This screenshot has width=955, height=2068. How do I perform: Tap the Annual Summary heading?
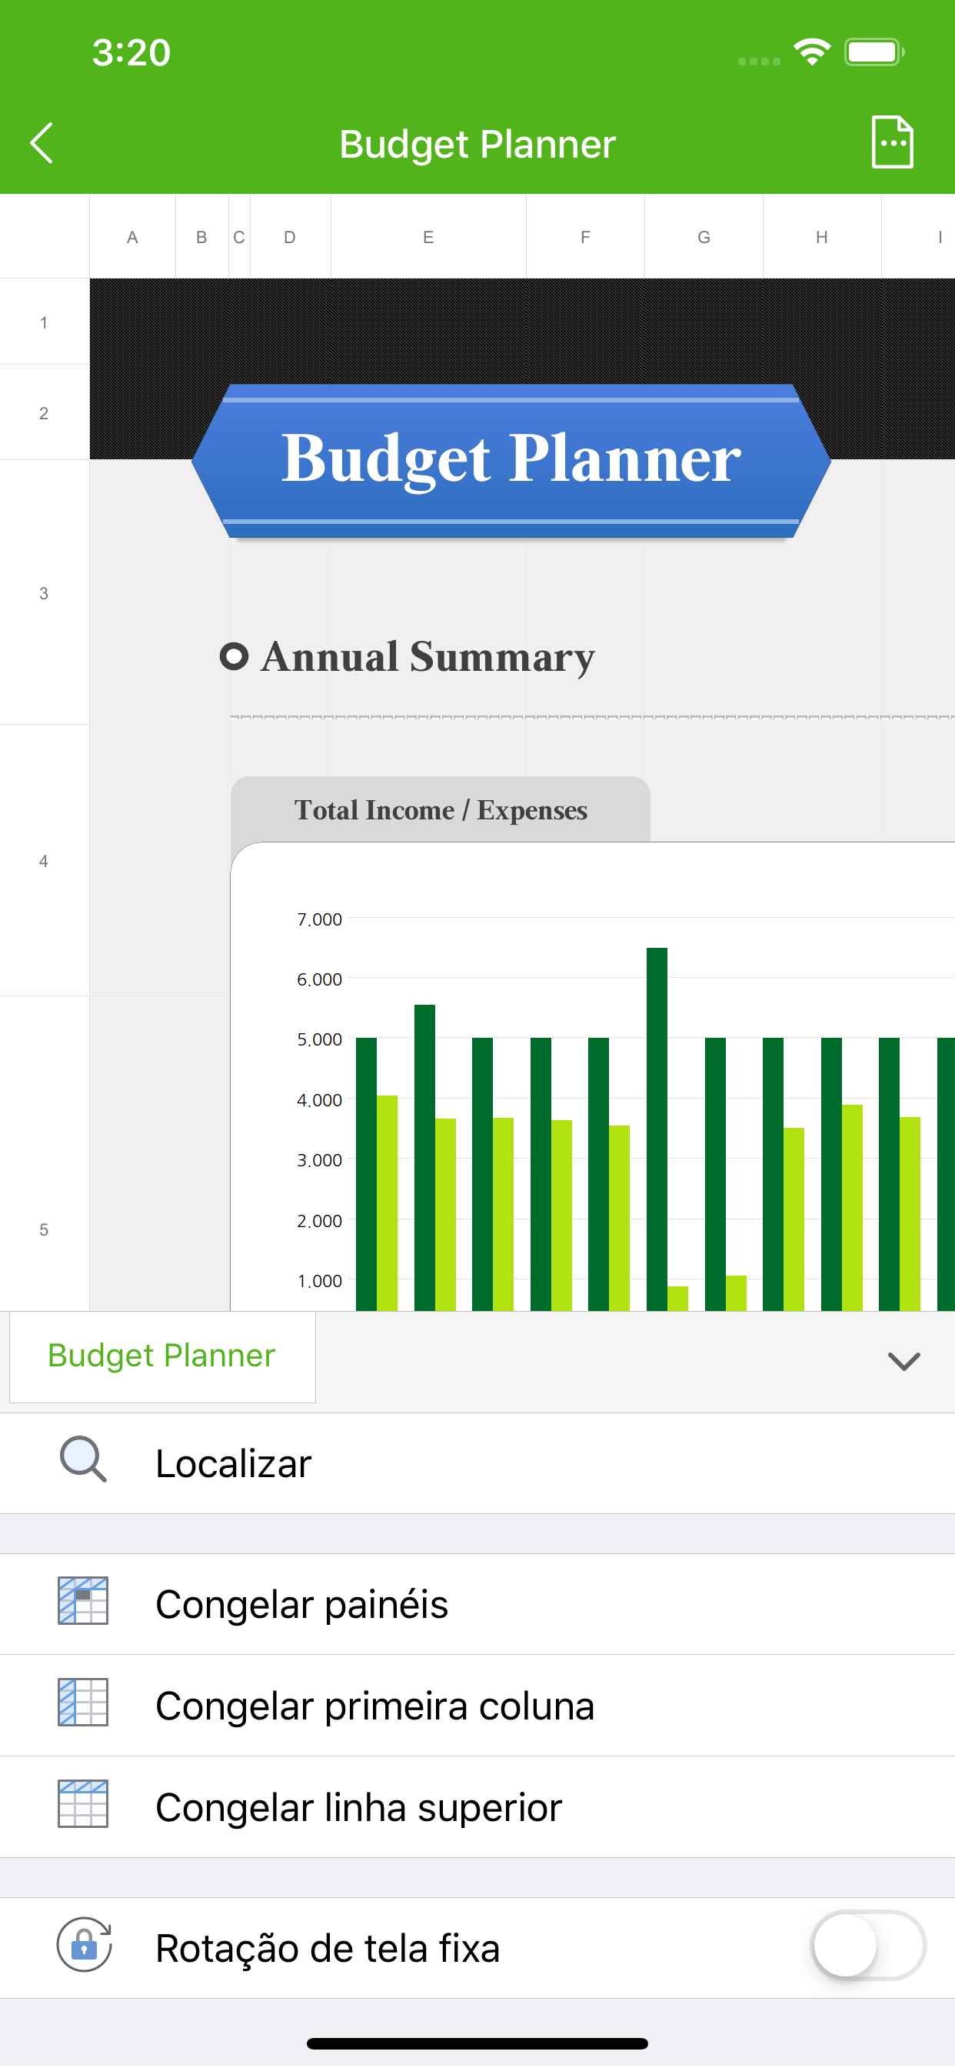(x=427, y=657)
